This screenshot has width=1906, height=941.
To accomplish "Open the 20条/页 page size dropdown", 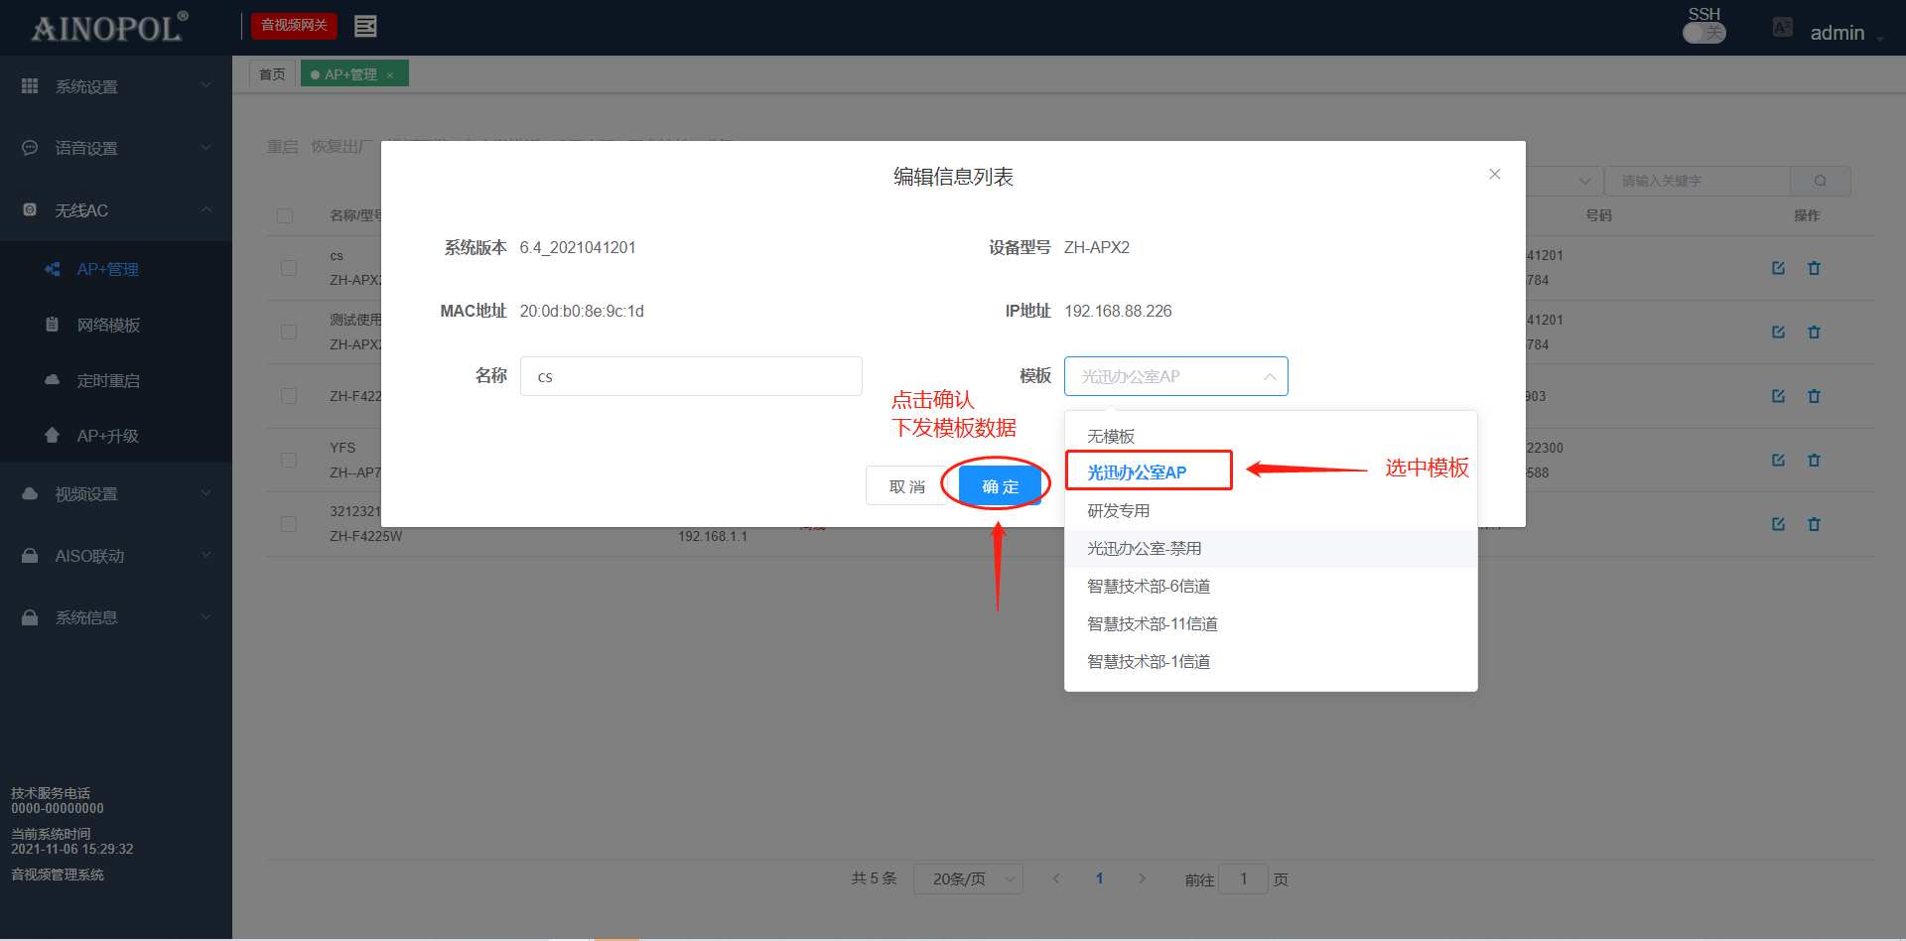I will point(976,878).
